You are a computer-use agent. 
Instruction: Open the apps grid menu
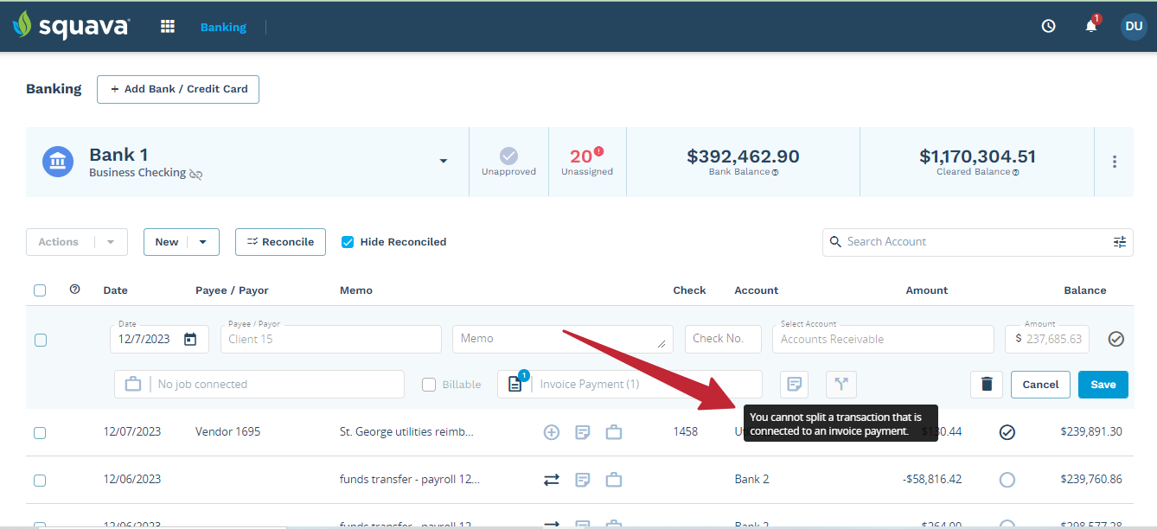coord(168,27)
